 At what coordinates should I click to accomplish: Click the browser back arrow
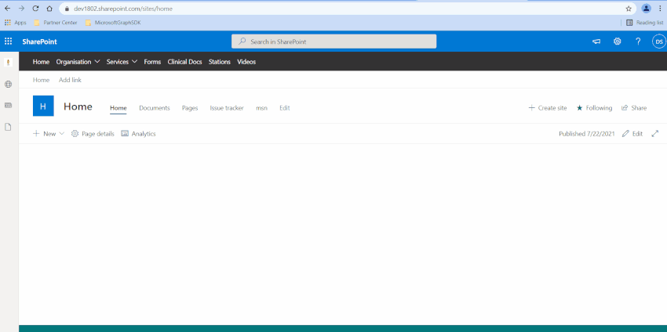pos(7,8)
